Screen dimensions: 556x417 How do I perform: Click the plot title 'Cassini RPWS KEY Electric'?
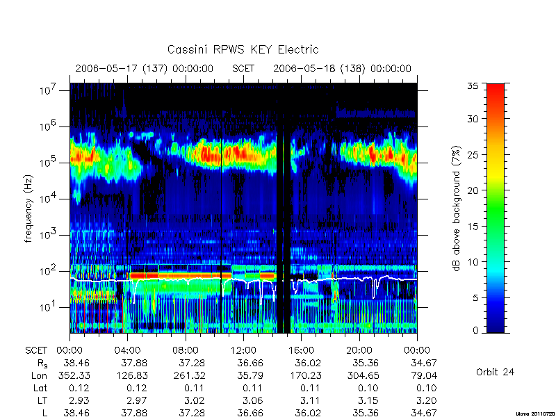pos(243,49)
